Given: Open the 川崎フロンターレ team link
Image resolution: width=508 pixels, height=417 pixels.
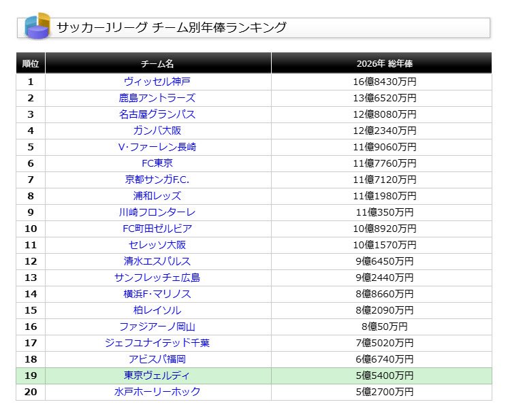Looking at the screenshot, I should pos(157,212).
